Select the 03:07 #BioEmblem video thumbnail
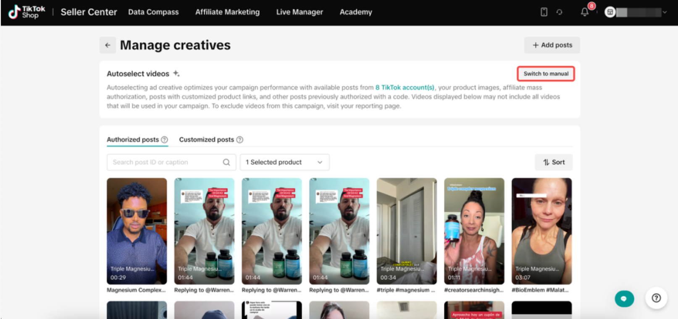The image size is (678, 319). (541, 231)
